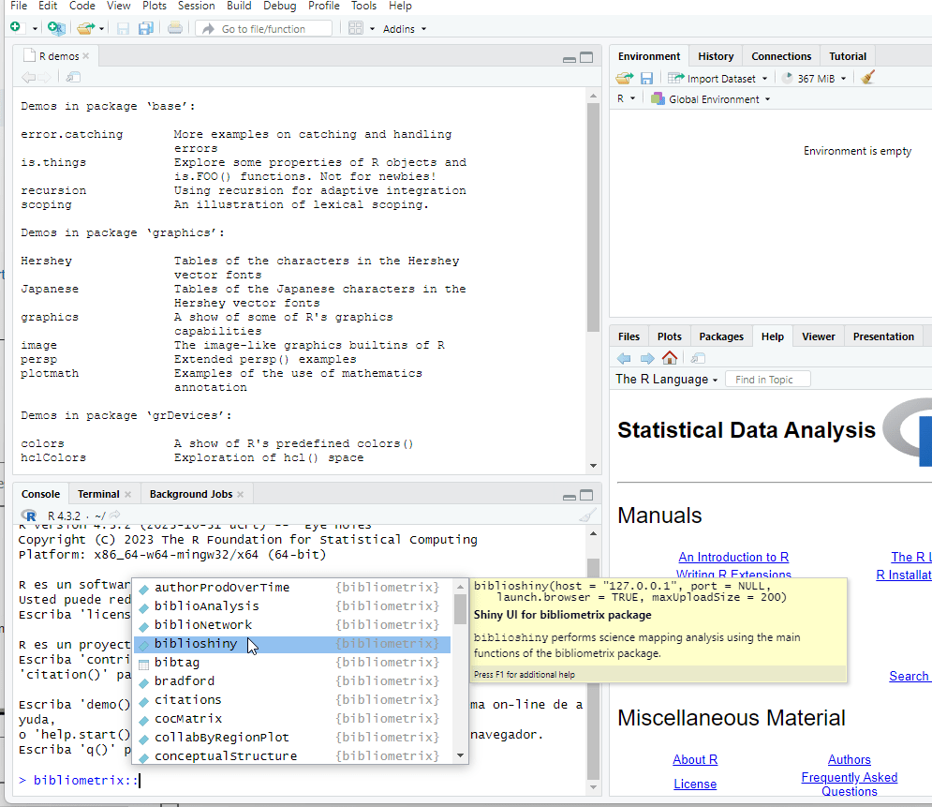Click the create project icon

[x=54, y=28]
